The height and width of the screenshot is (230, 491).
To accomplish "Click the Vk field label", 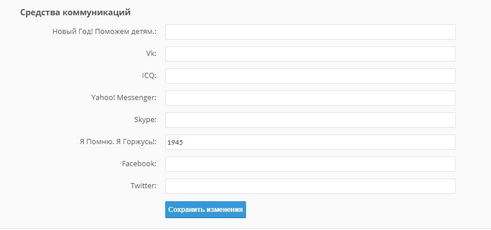I will pyautogui.click(x=151, y=54).
